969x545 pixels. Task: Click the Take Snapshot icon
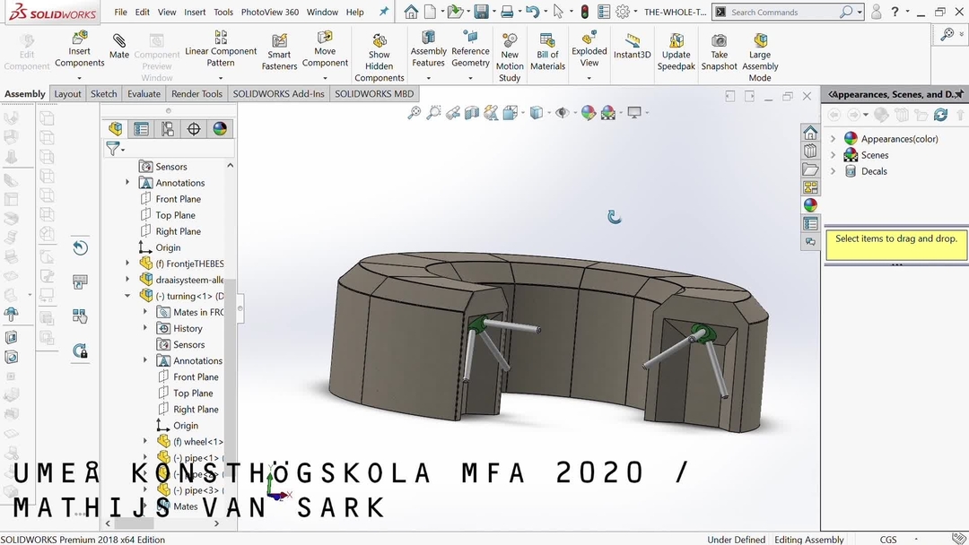point(720,52)
